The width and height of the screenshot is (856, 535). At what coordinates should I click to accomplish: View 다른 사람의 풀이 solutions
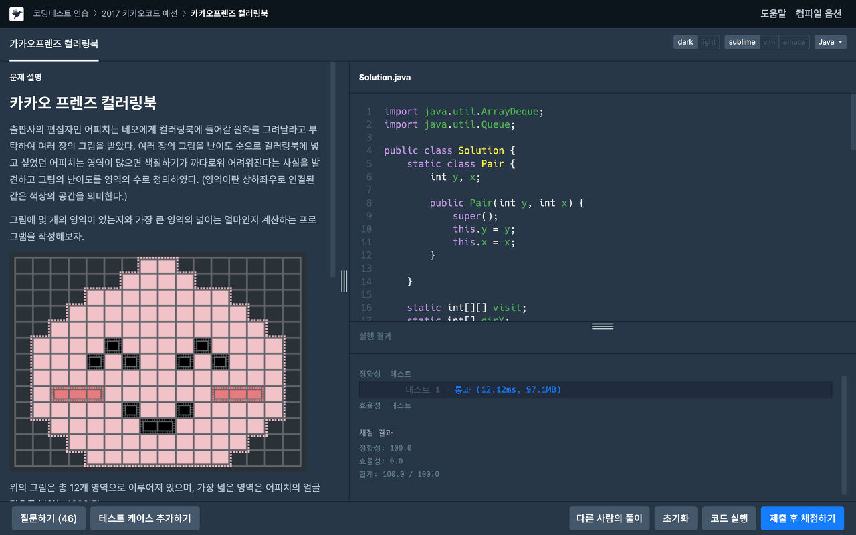point(609,518)
